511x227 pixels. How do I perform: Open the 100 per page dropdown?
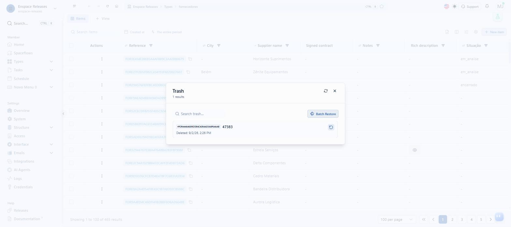[397, 220]
